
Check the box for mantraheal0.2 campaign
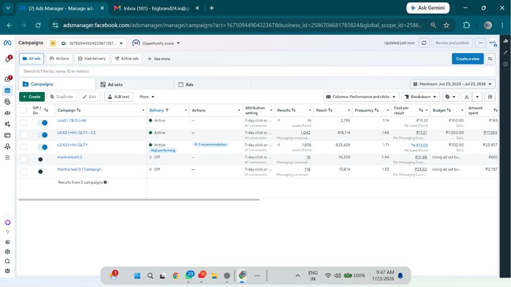pyautogui.click(x=24, y=159)
